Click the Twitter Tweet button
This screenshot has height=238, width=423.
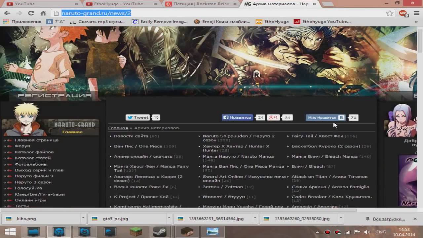pos(138,117)
